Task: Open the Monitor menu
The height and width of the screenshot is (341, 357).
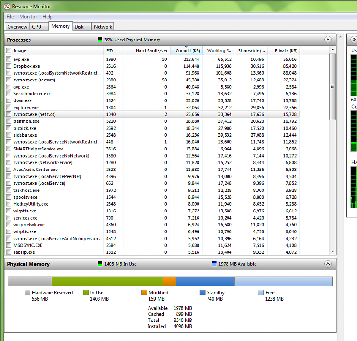Action: [x=28, y=16]
